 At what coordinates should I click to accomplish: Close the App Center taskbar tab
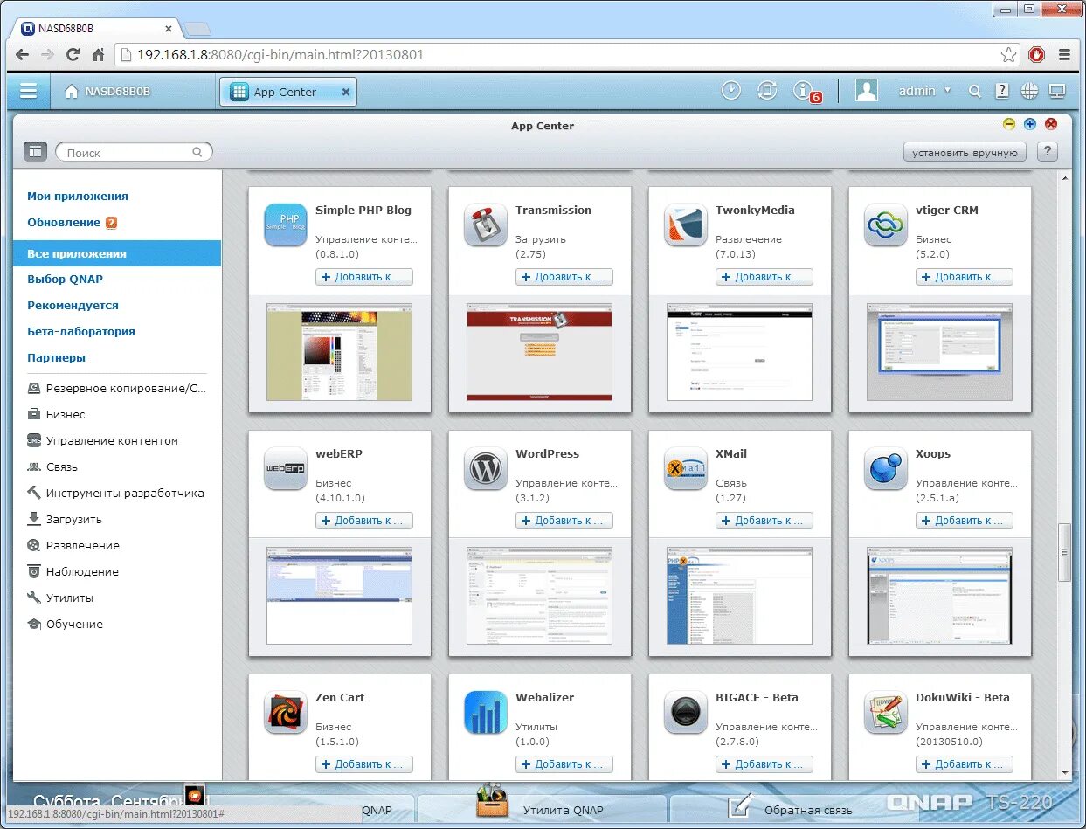[x=346, y=91]
